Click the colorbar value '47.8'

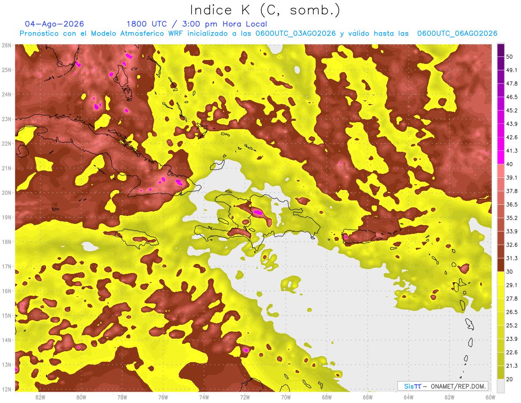[x=511, y=83]
